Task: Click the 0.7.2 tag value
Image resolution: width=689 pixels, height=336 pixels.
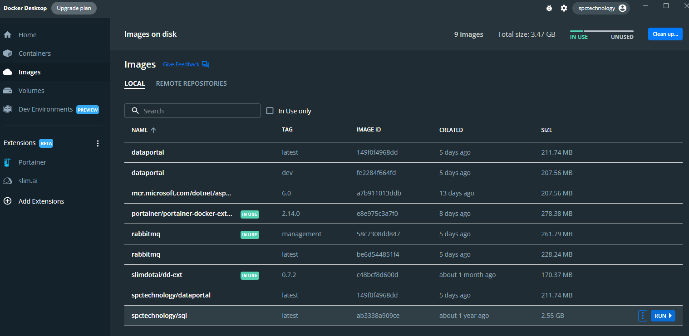Action: pyautogui.click(x=289, y=275)
